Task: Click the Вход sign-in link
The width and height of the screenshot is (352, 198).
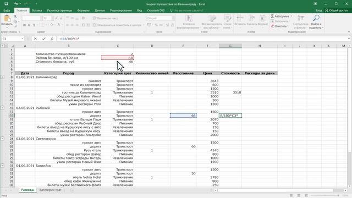Action: click(318, 10)
